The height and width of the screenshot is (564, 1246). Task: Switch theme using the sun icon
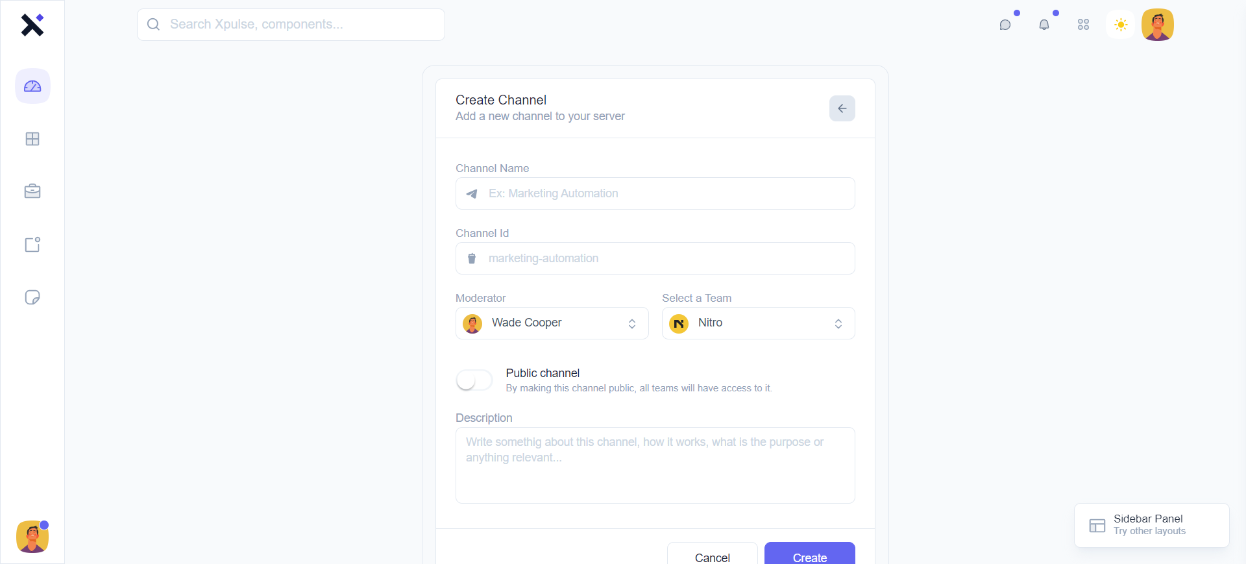pyautogui.click(x=1121, y=25)
